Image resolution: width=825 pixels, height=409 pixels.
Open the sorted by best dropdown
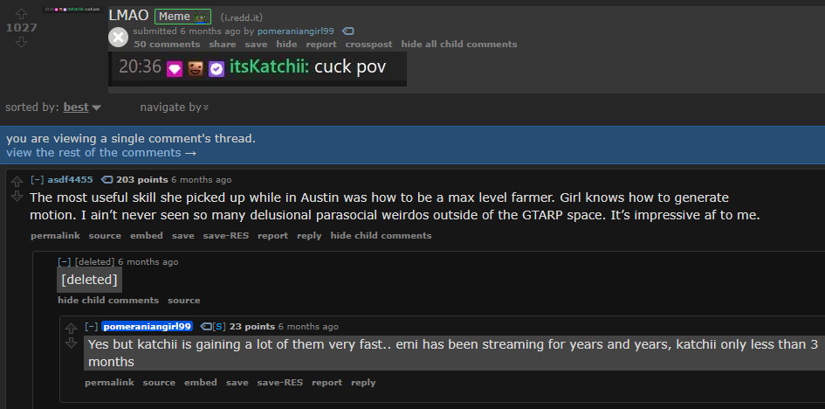(x=81, y=107)
